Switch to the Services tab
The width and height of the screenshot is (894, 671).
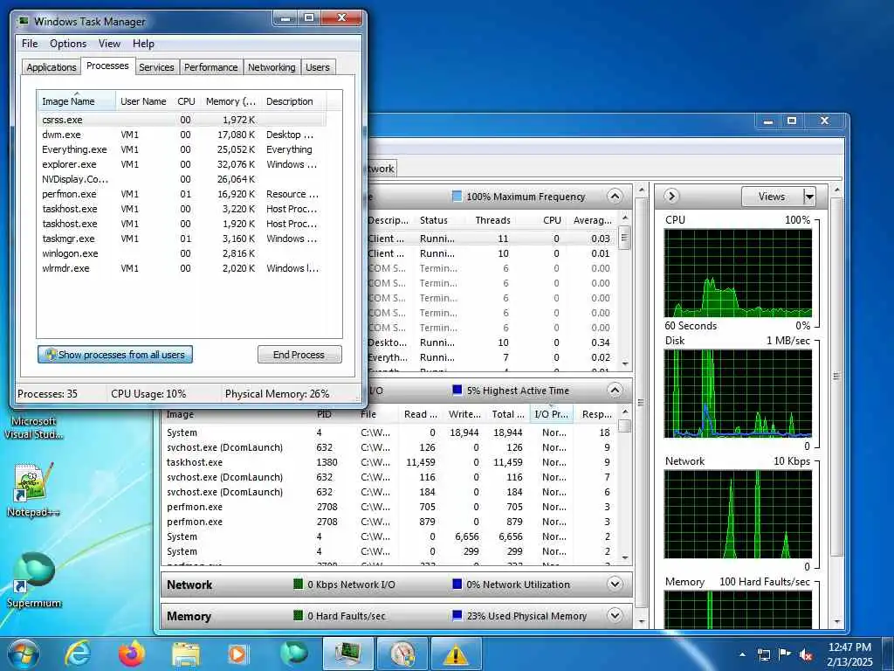(x=156, y=66)
